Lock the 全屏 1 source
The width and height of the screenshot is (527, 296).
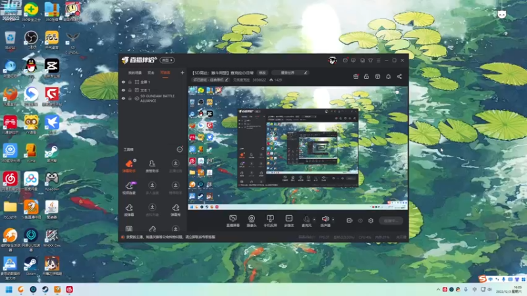[x=130, y=82]
